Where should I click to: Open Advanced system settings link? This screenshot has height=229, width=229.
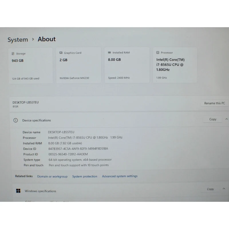[x=120, y=176]
